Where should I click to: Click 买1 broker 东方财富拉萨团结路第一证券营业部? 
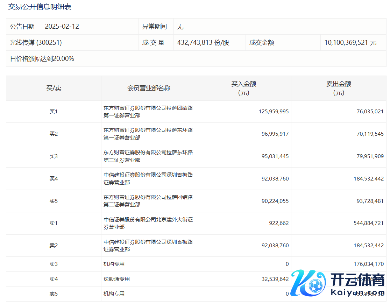pyautogui.click(x=148, y=112)
